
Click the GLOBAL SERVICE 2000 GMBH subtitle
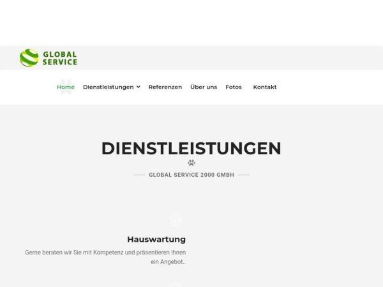(x=191, y=175)
